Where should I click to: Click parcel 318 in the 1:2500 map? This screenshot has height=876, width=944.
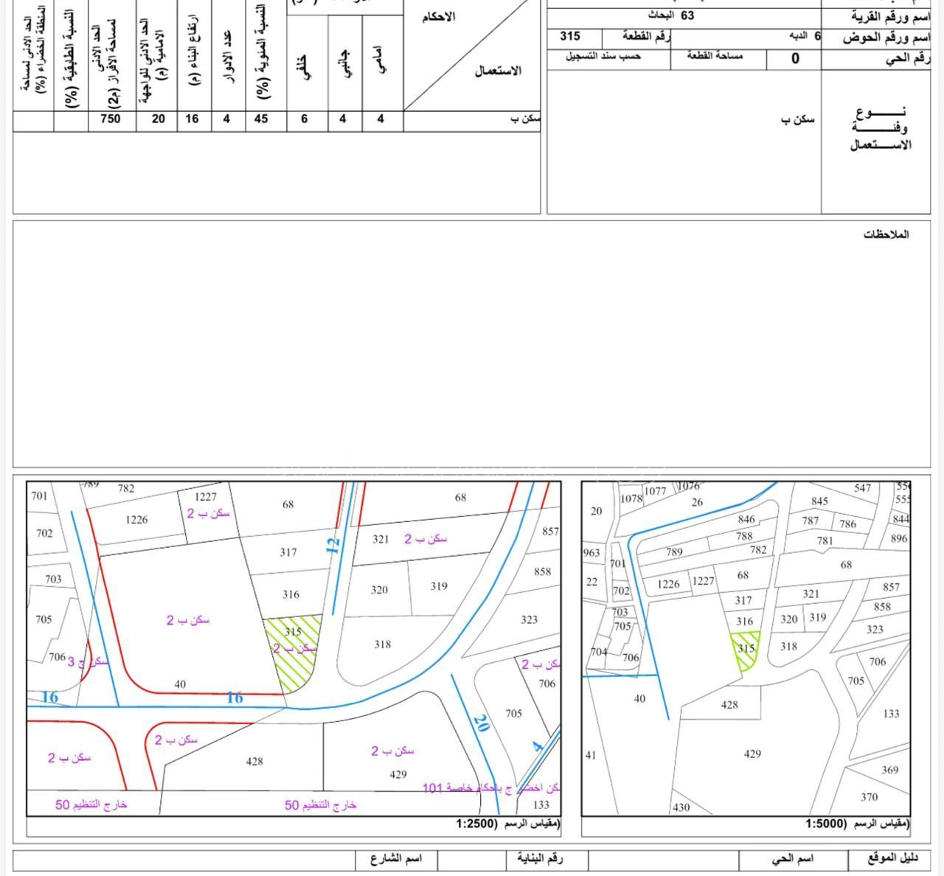click(x=382, y=644)
